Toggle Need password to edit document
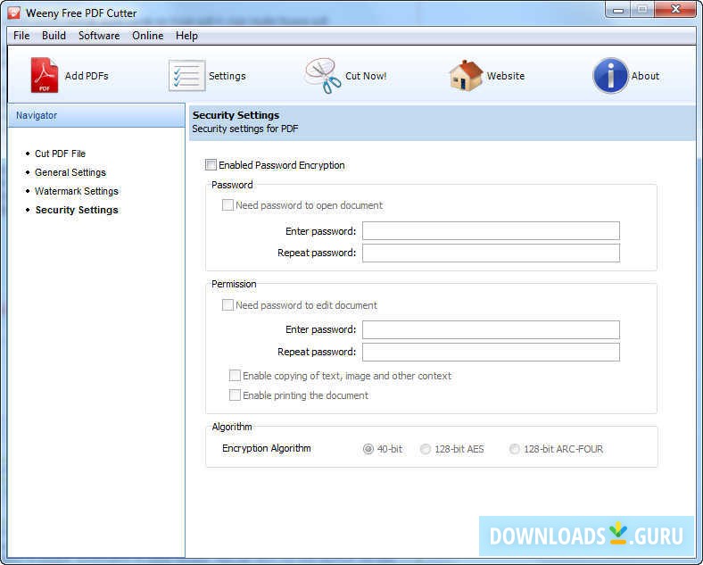Viewport: 703px width, 565px height. (x=227, y=305)
